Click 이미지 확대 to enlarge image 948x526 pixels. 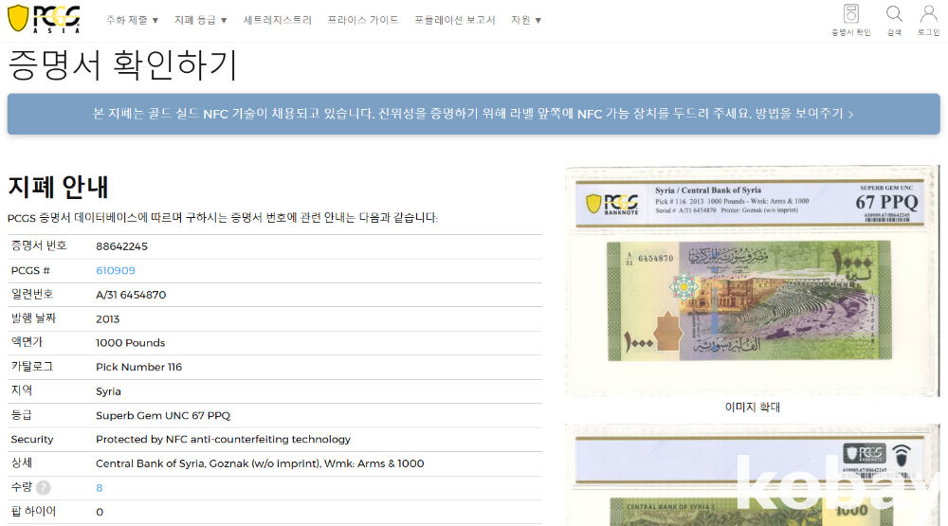(752, 407)
